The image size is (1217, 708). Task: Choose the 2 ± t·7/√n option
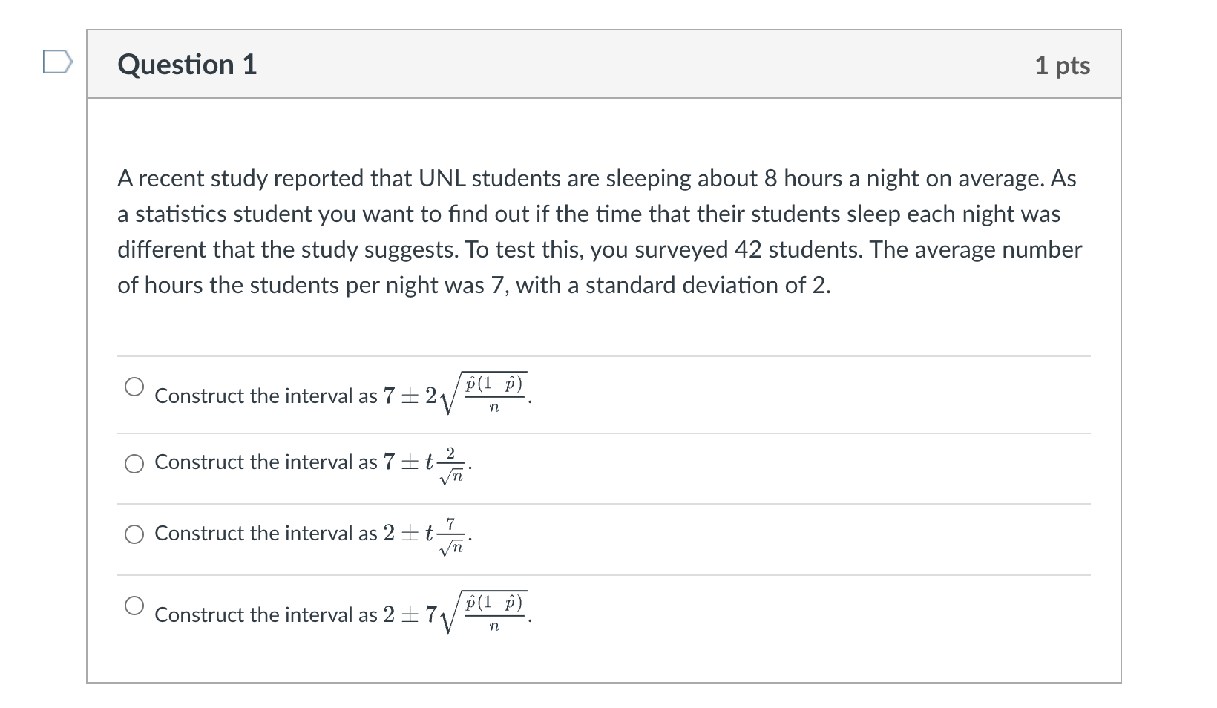tap(134, 534)
